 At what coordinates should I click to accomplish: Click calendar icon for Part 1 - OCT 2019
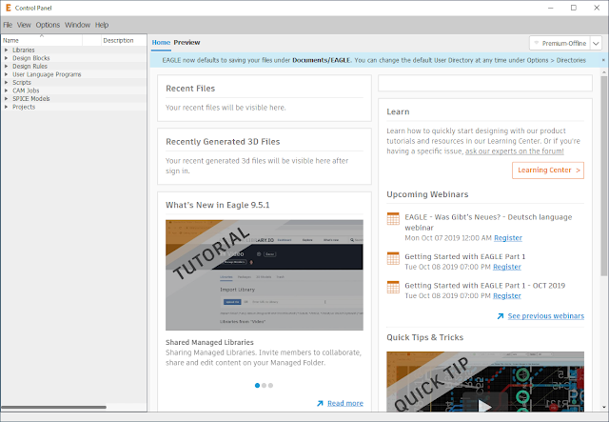393,288
